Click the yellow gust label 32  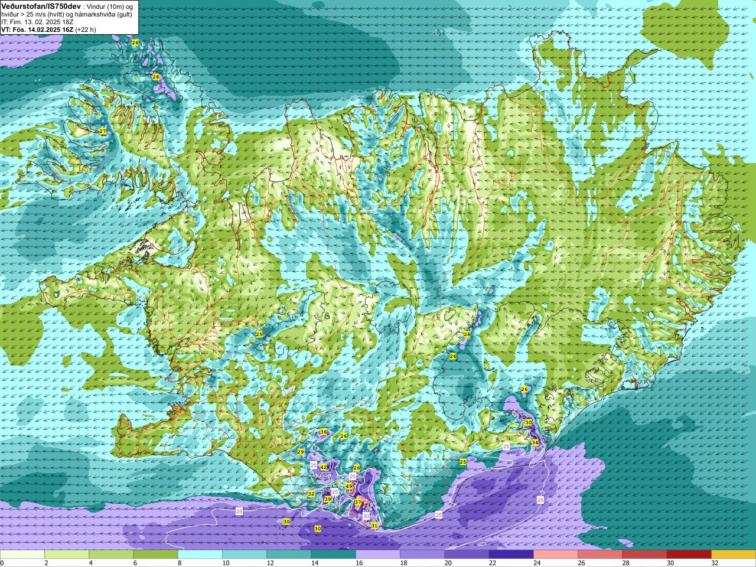point(311,494)
